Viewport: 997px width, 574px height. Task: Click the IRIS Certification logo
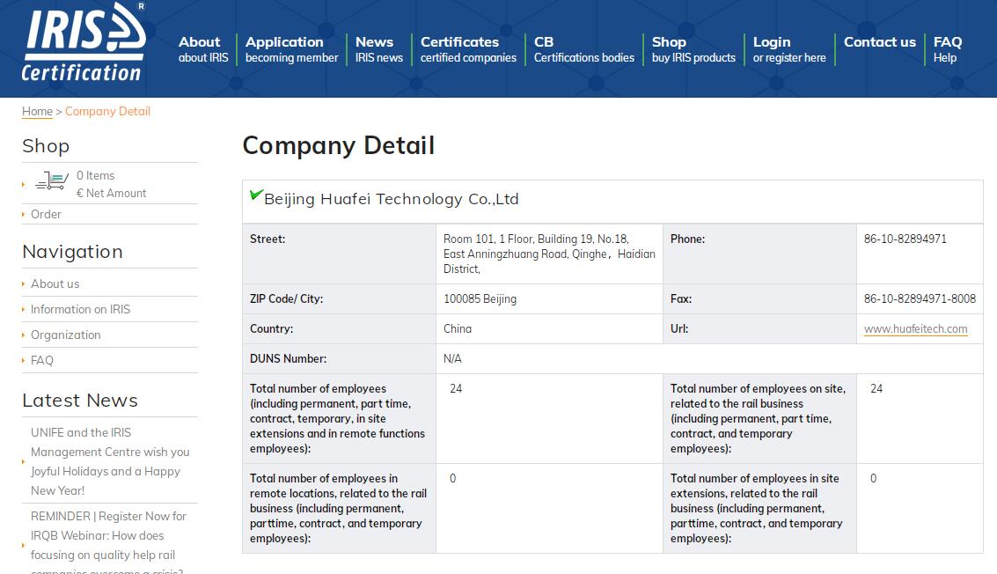coord(84,42)
